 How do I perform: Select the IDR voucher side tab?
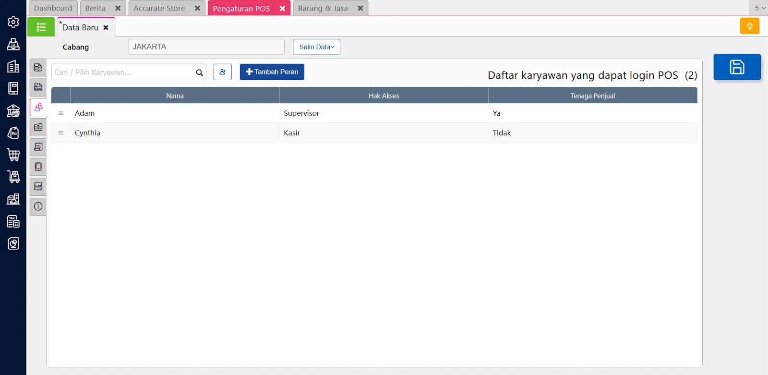coord(38,127)
